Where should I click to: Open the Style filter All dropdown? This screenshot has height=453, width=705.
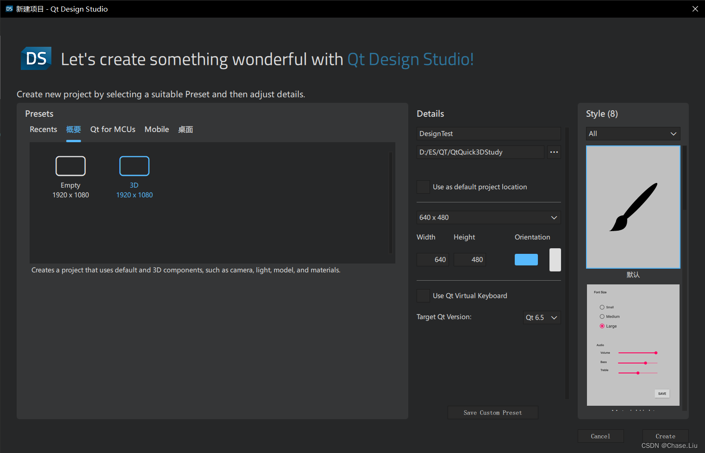pos(633,133)
